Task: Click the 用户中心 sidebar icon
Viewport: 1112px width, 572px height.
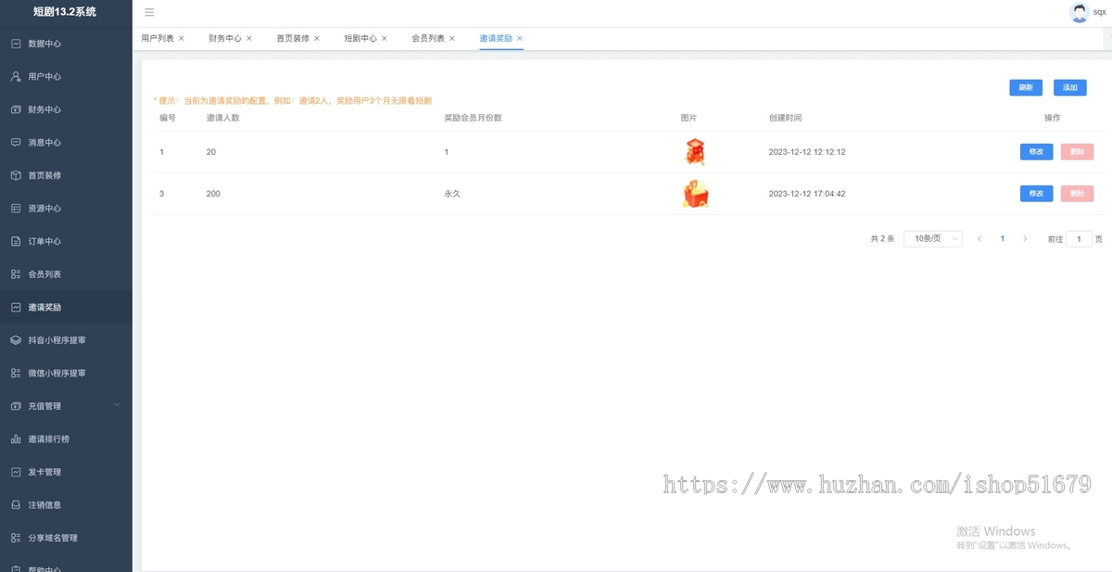Action: tap(16, 76)
